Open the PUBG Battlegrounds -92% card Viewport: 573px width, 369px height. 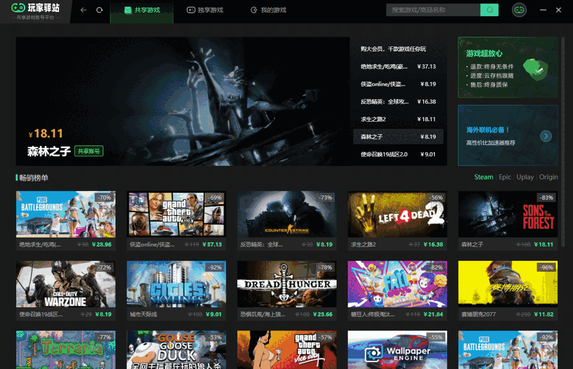[508, 350]
